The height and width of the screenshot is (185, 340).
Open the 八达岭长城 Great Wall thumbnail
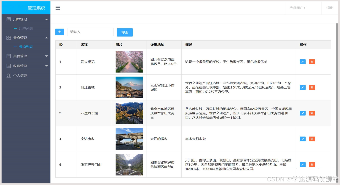pyautogui.click(x=129, y=113)
